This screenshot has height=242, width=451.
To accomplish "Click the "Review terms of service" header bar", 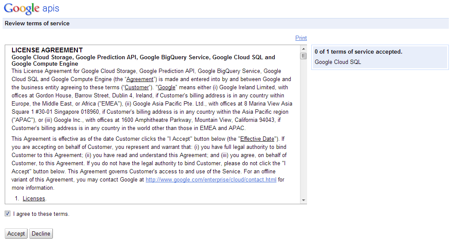I will (37, 24).
